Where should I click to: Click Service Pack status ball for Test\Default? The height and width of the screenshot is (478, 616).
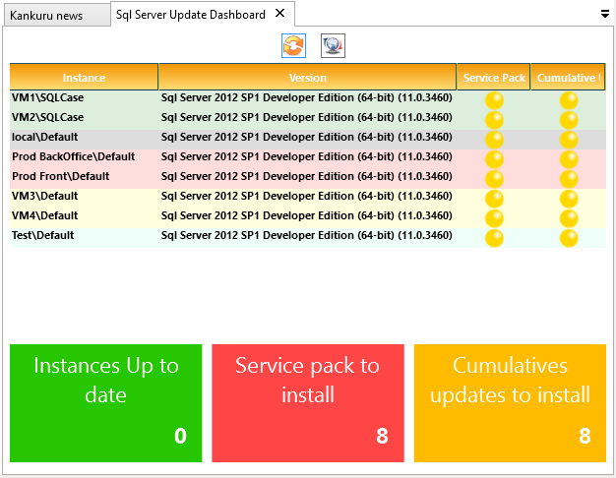[x=494, y=238]
